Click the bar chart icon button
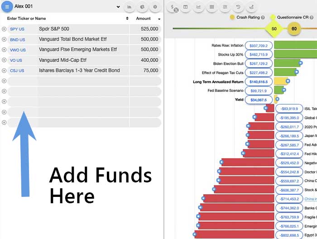The height and width of the screenshot is (239, 317). [130, 7]
